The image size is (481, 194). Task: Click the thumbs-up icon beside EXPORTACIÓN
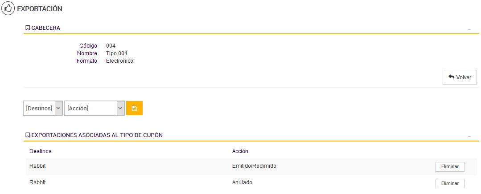tap(8, 8)
